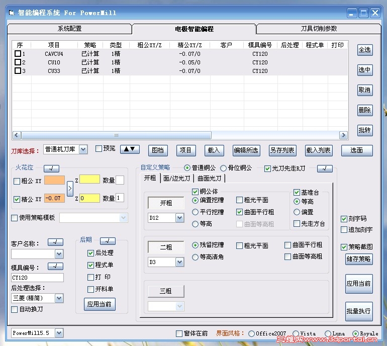The image size is (387, 346).
Task: Click the orange 精公 XY field showing -0.07
Action: click(x=55, y=198)
